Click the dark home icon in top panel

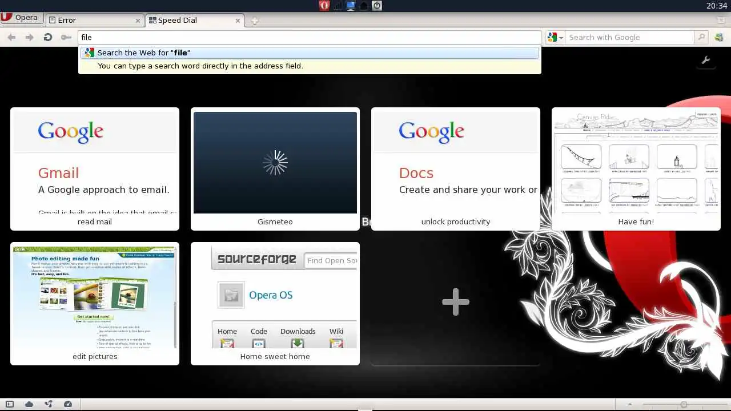click(x=364, y=6)
